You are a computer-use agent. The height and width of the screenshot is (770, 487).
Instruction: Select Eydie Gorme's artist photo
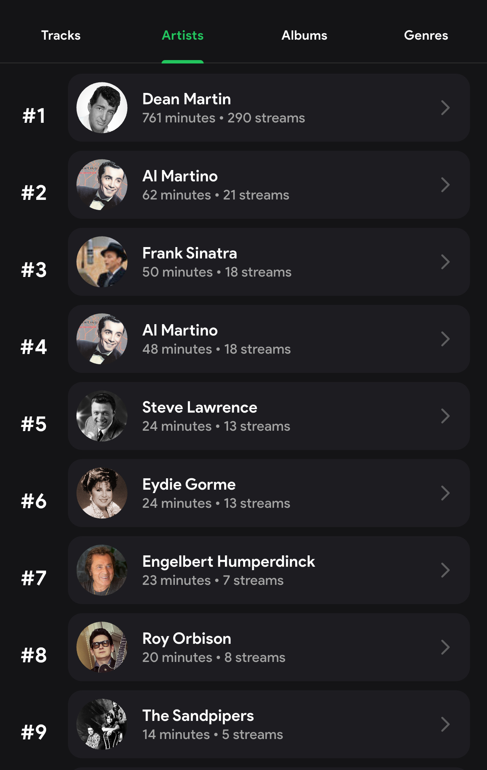coord(102,493)
